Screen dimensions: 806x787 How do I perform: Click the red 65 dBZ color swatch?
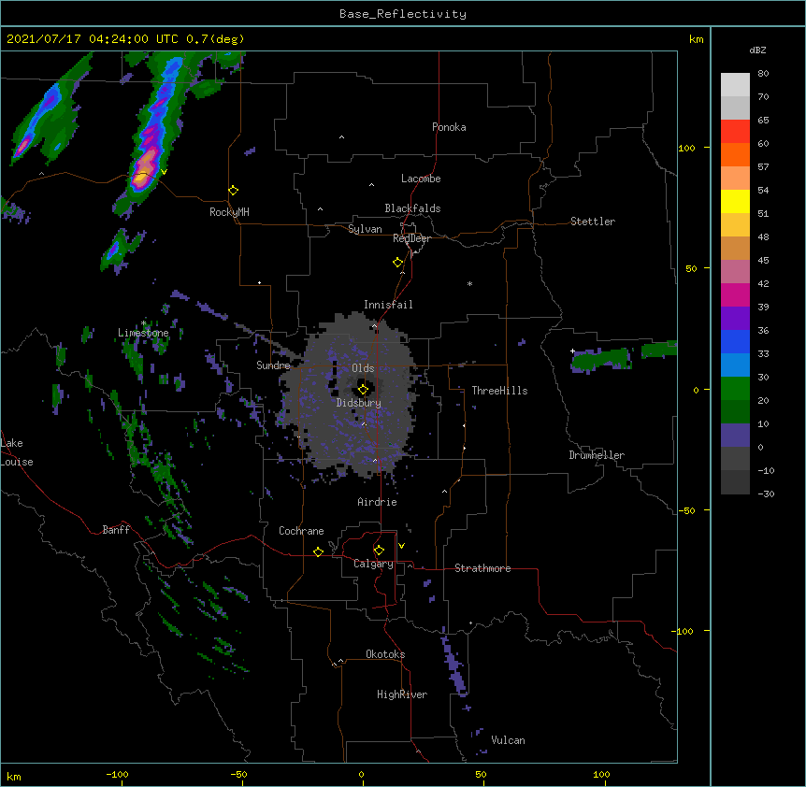pos(735,131)
